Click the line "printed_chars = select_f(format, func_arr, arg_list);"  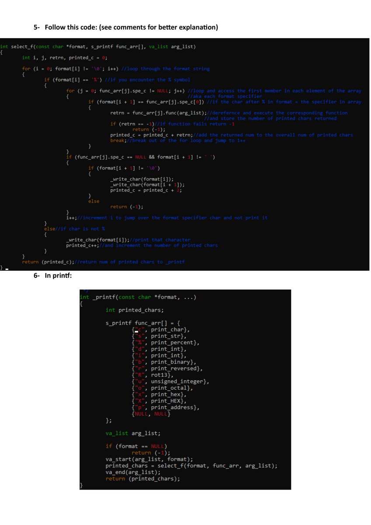tap(191, 466)
